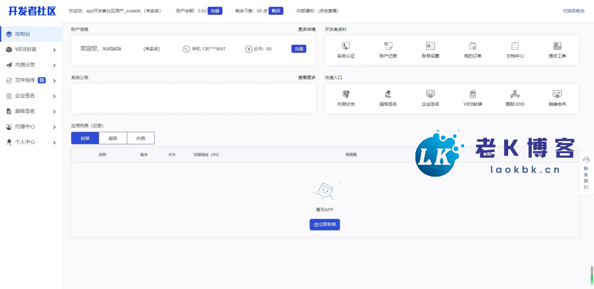Switch to the 超级 app list tab
594x289 pixels.
[113, 138]
